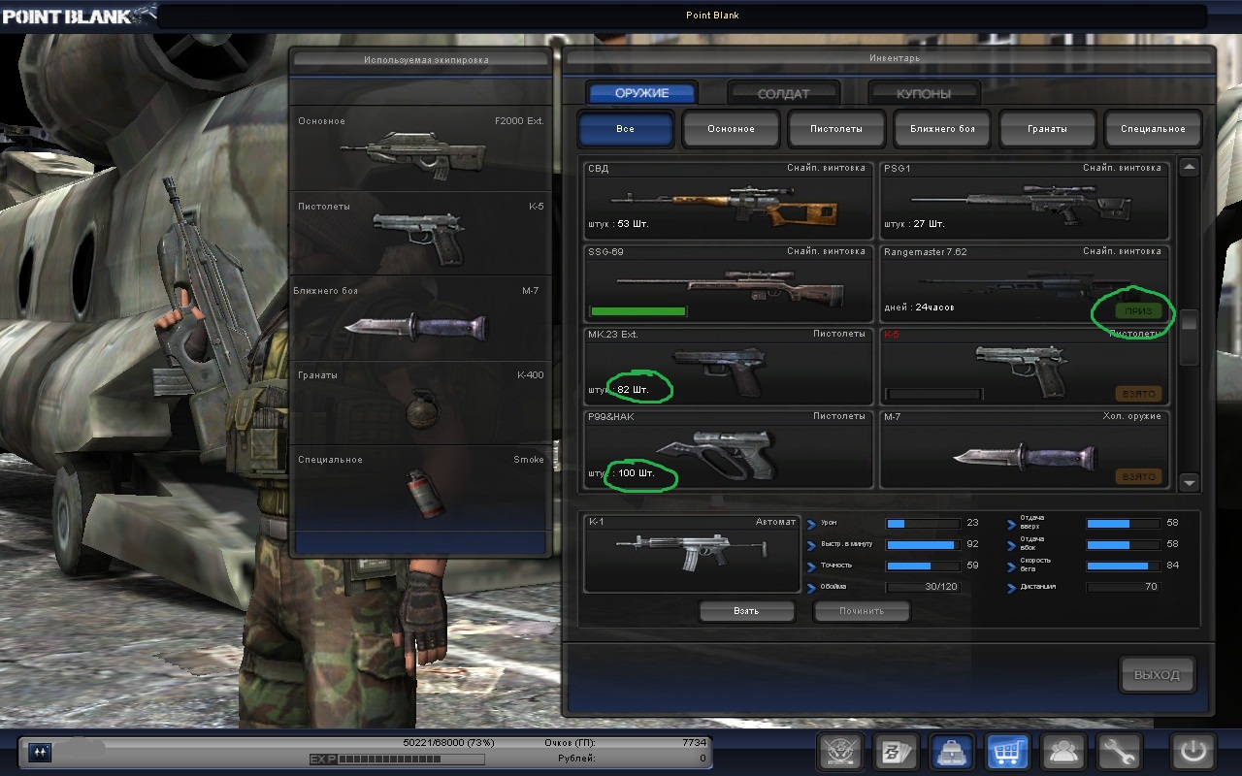Click the Урон stat bar
This screenshot has width=1242, height=776.
tap(921, 523)
